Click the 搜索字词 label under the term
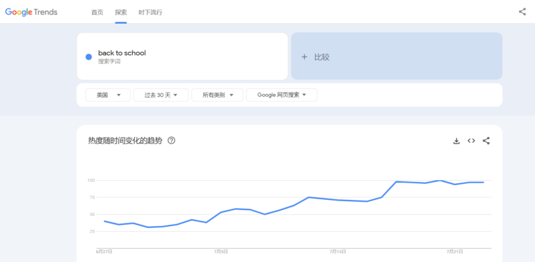 (109, 62)
